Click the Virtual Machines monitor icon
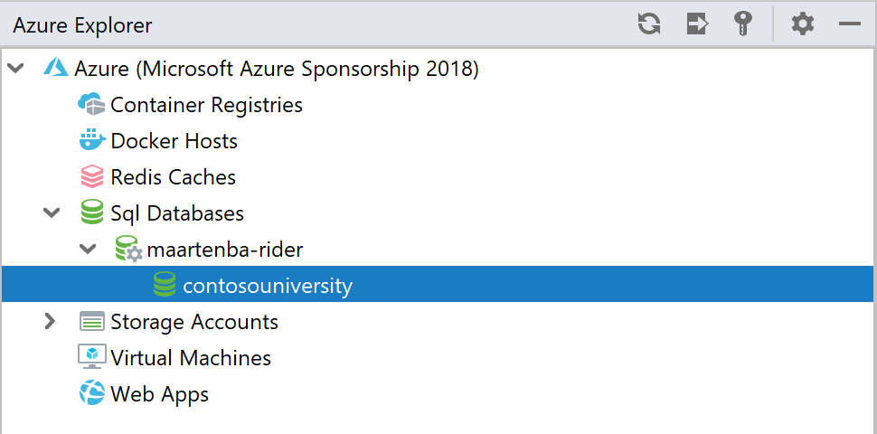This screenshot has width=877, height=434. coord(91,357)
